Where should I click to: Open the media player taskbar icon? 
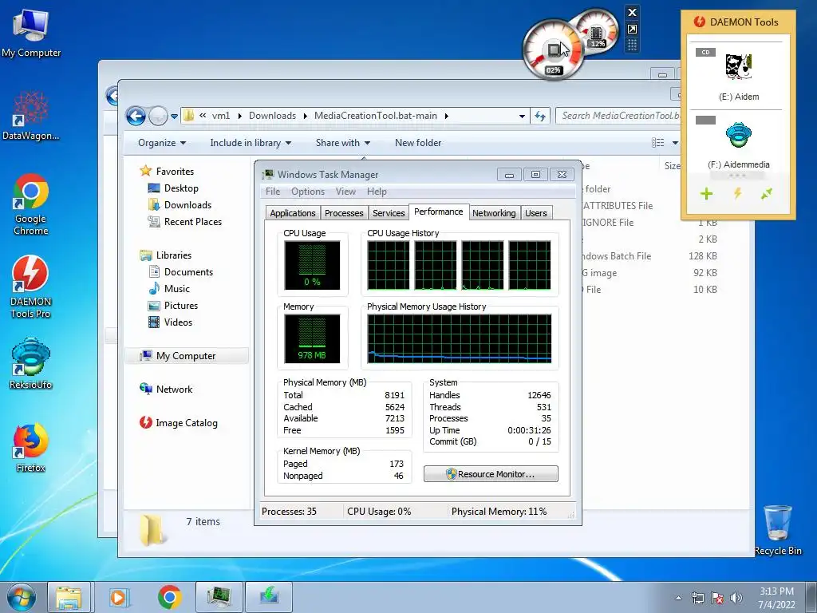[119, 597]
